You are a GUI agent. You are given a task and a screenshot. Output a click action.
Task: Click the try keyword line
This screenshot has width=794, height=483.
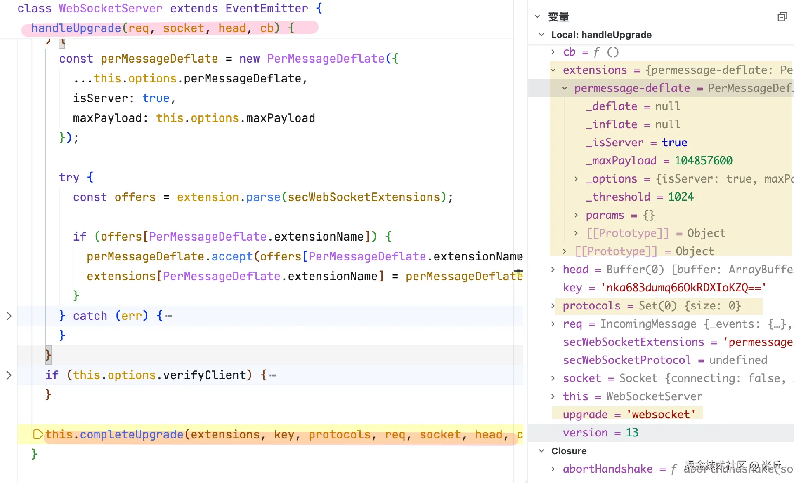coord(76,178)
